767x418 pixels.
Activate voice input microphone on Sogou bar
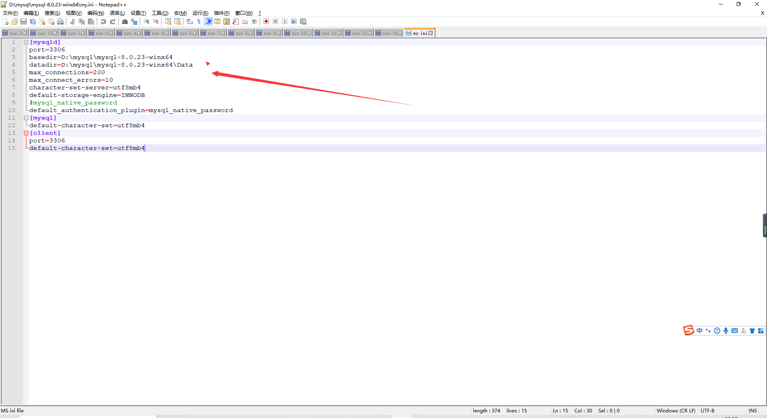726,331
